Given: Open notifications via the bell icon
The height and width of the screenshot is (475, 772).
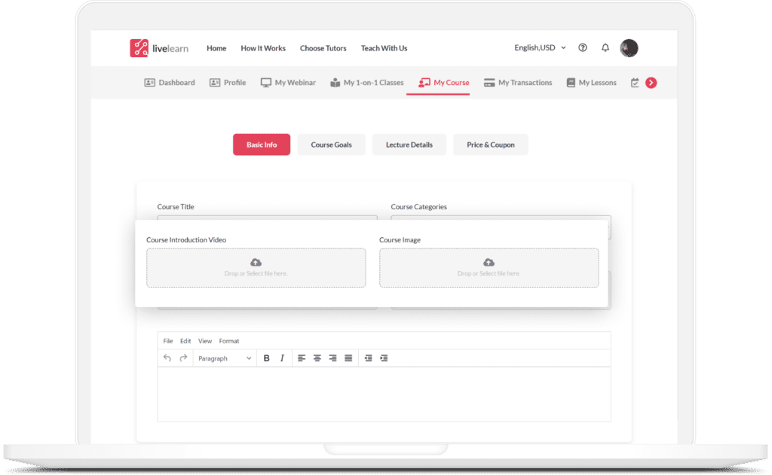Looking at the screenshot, I should click(x=605, y=47).
